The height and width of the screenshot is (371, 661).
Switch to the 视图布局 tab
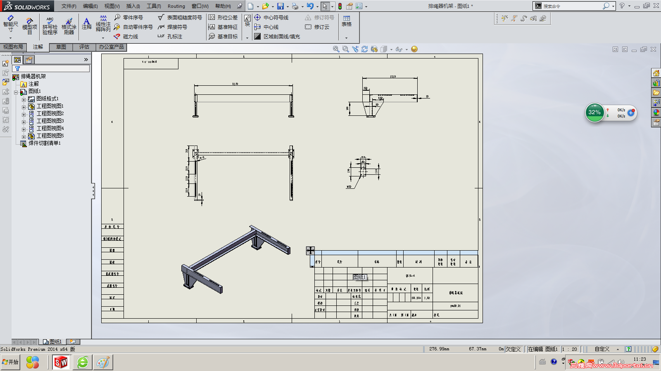pos(13,47)
